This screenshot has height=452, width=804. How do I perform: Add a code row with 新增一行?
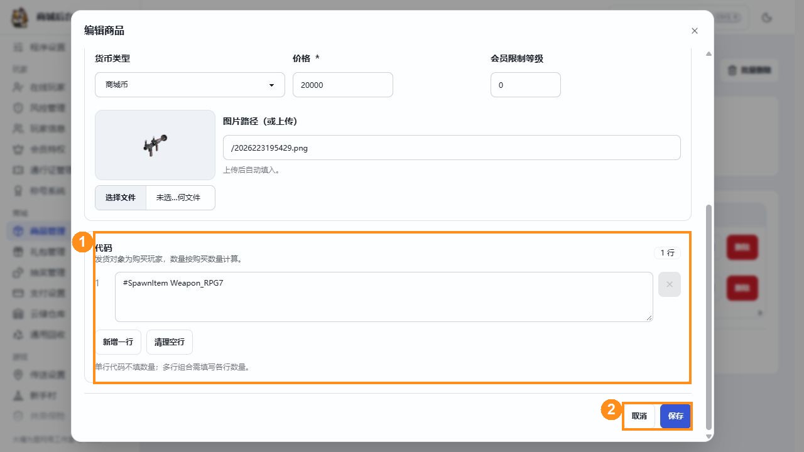(x=118, y=342)
